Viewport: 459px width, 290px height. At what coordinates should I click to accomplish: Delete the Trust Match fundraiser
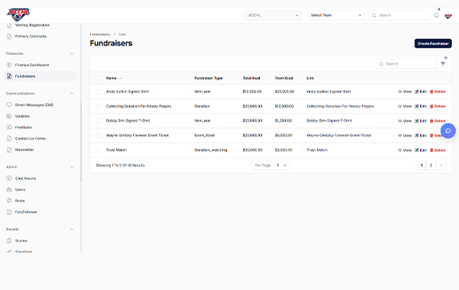tap(437, 150)
